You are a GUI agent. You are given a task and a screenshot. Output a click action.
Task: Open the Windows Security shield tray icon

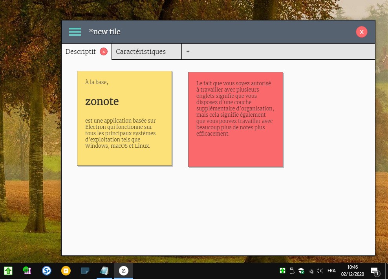pos(301,271)
